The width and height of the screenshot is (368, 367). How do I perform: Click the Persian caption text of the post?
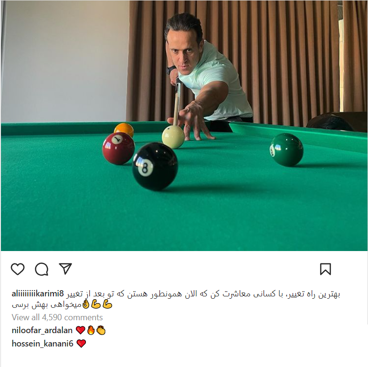tap(176, 299)
